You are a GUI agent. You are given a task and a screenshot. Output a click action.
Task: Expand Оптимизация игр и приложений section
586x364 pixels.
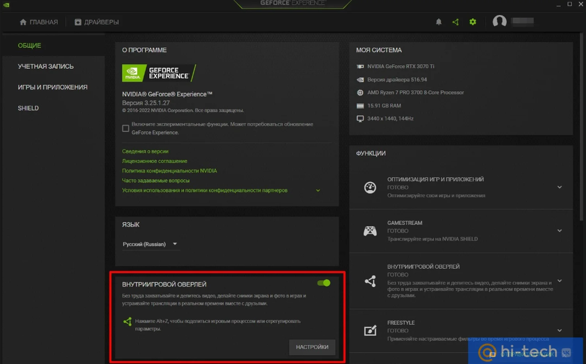[559, 187]
